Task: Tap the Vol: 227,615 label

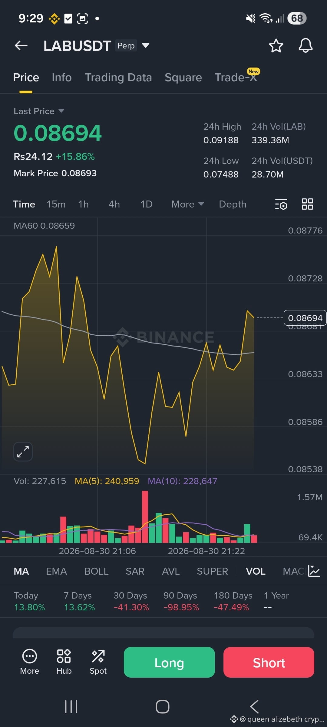Action: [x=40, y=481]
